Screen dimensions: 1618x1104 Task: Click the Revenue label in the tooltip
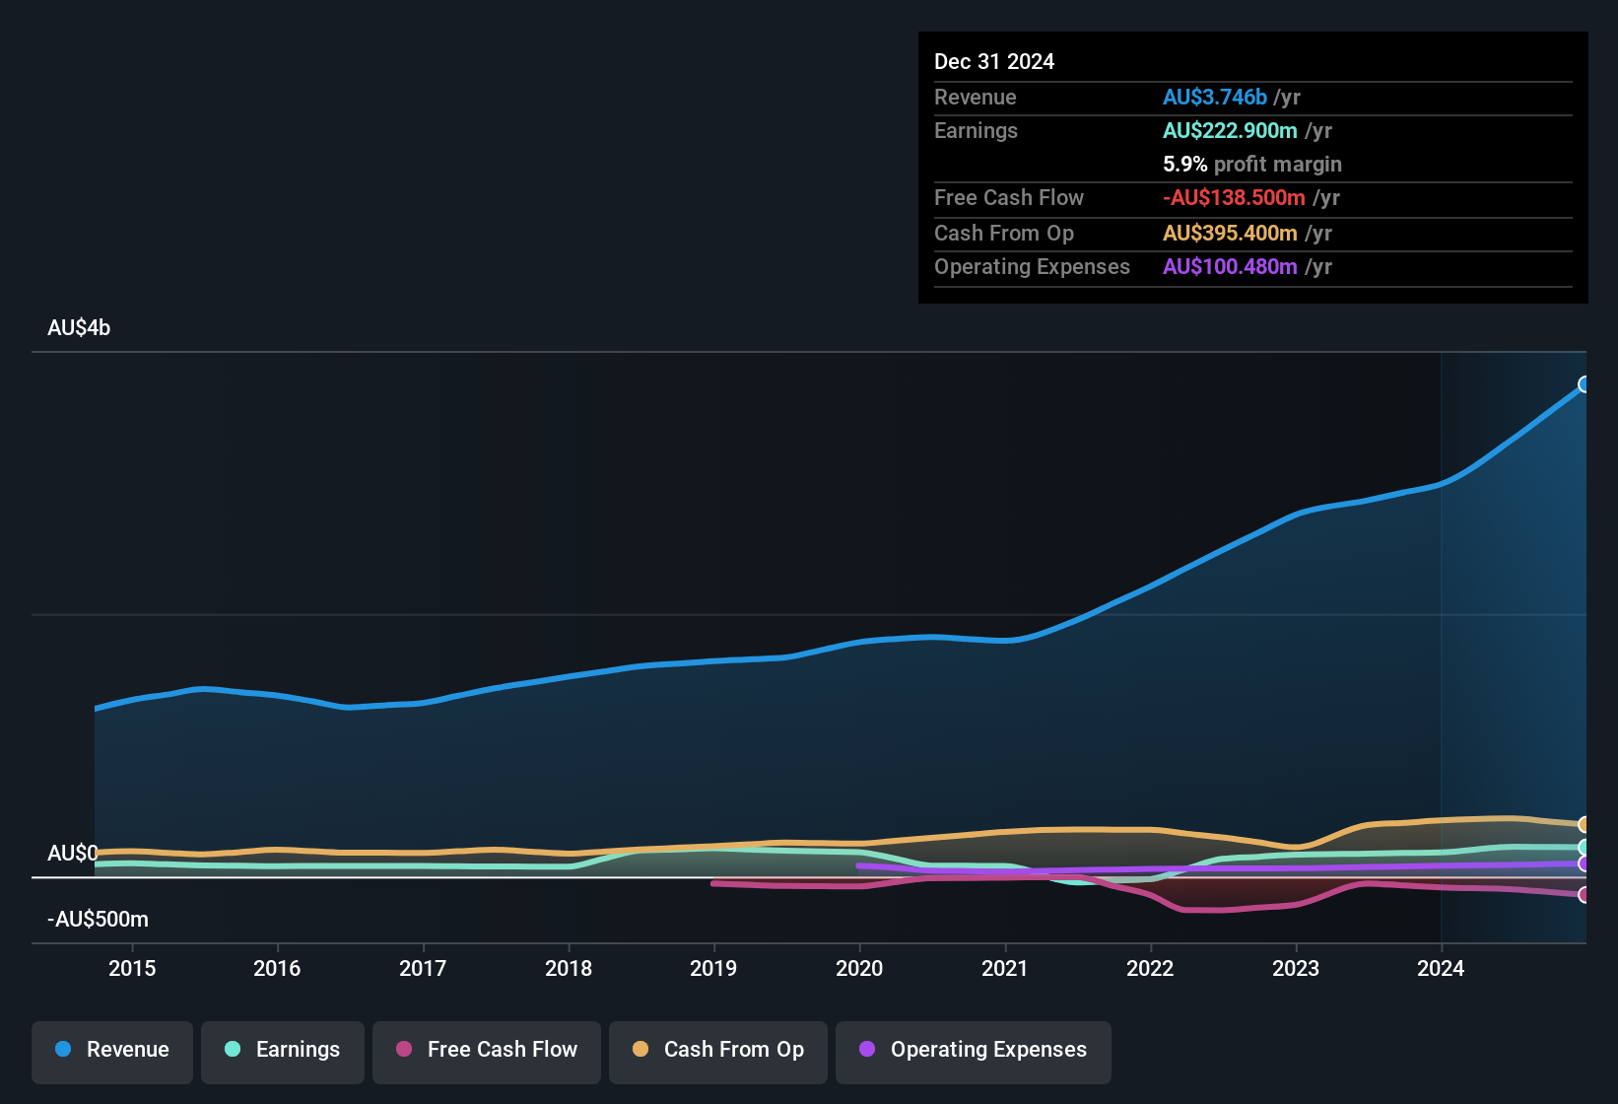pos(976,98)
